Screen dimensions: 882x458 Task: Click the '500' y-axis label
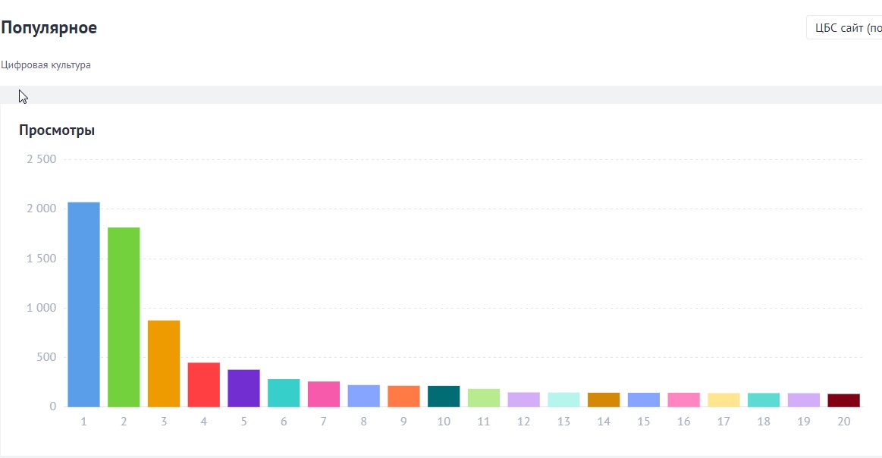coord(47,357)
